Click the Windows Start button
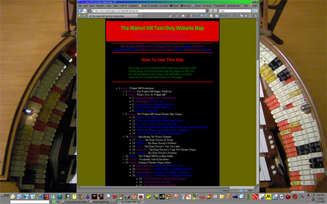 pyautogui.click(x=4, y=195)
